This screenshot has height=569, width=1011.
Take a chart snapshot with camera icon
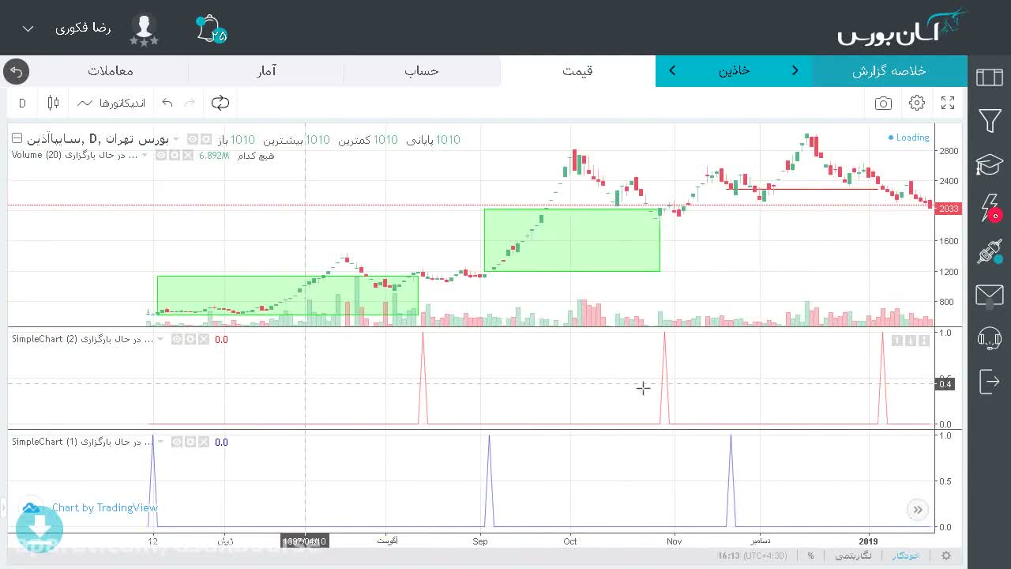coord(883,104)
